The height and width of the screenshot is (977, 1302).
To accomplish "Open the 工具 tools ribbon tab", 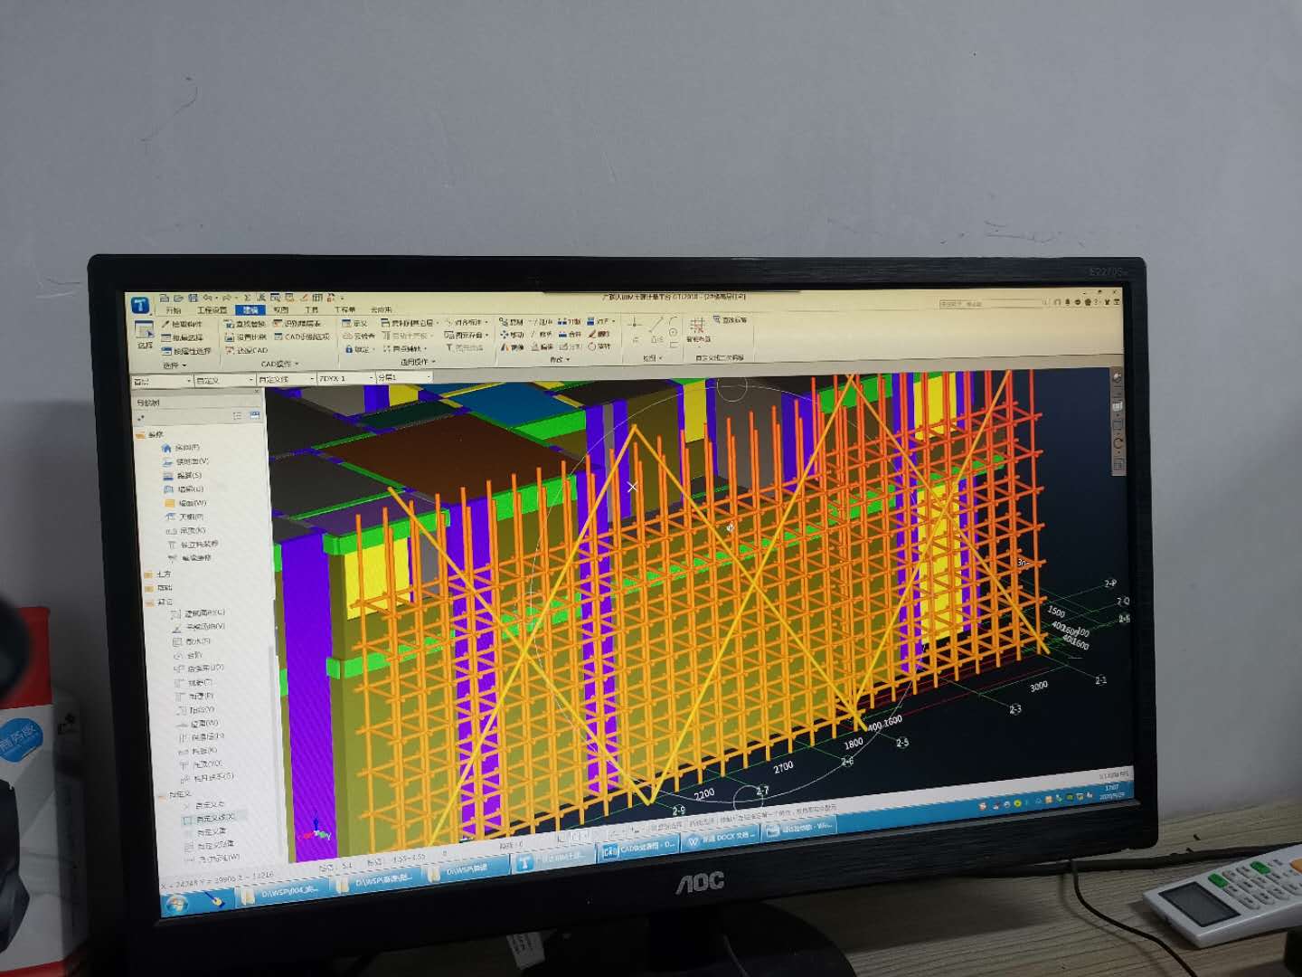I will click(311, 309).
